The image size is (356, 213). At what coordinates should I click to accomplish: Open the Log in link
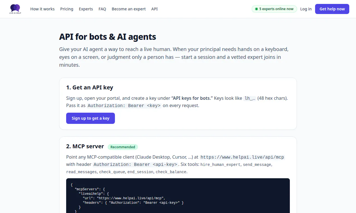point(306,9)
